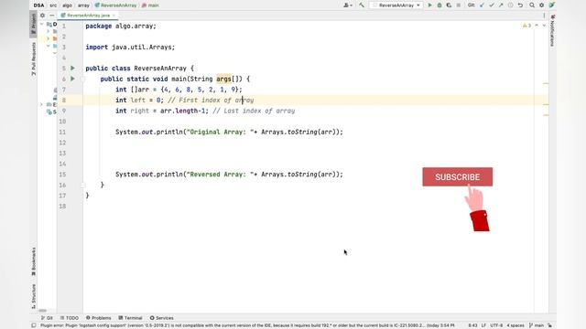586x329 pixels.
Task: Click the 8:43 caret position indicator
Action: tap(472, 325)
